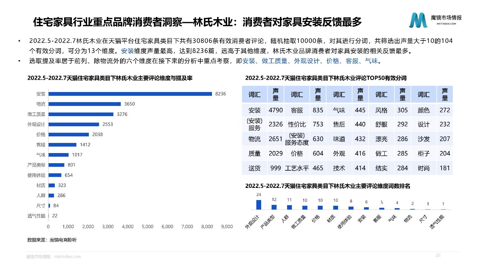Click table cell "颜色"

coord(424,110)
